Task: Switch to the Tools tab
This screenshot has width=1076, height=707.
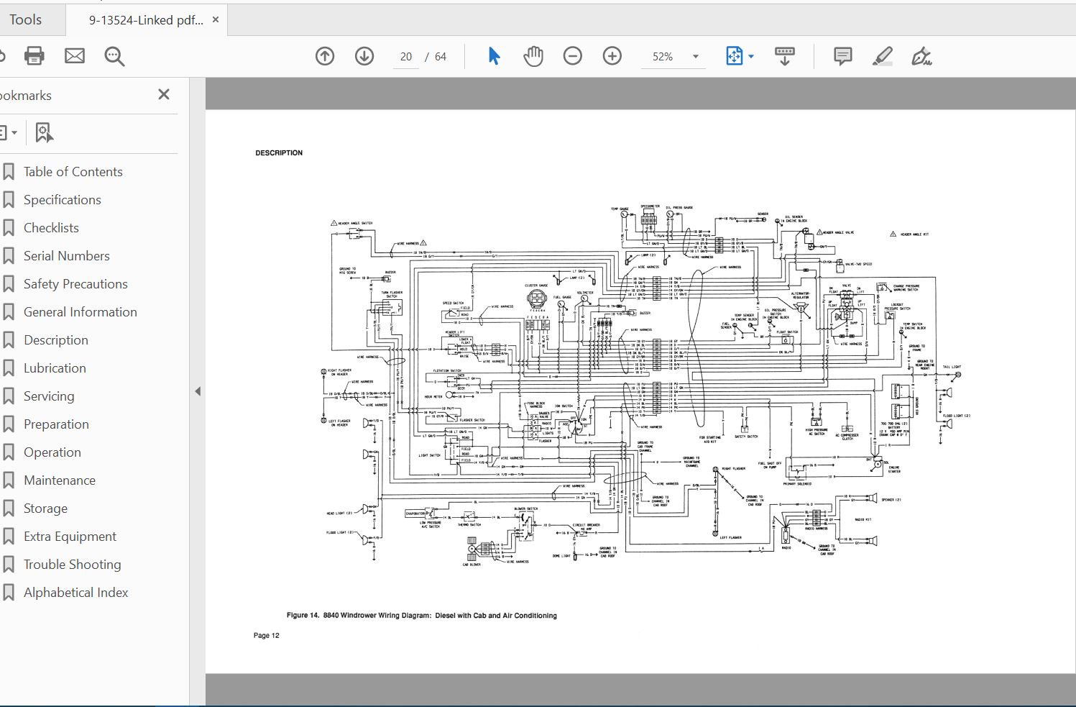Action: tap(26, 19)
